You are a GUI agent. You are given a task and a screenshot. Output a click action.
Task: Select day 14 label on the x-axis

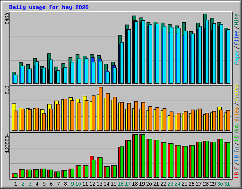pyautogui.click(x=106, y=184)
